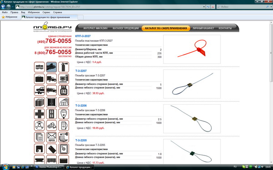Screen dimensions: 273x170
Task: Select the key and lock category icon
Action: click(64, 137)
